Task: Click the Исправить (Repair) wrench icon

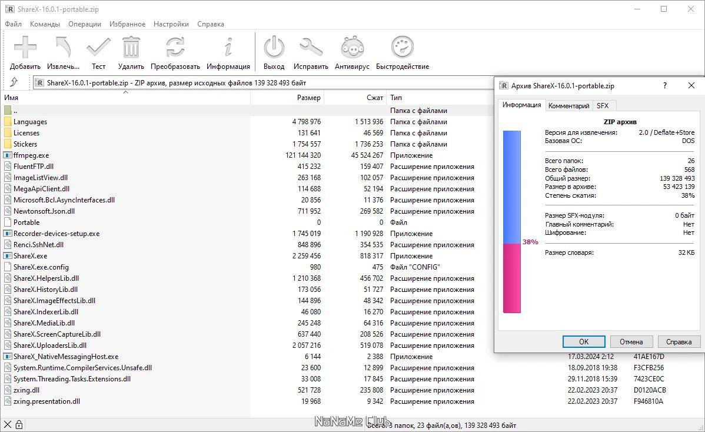Action: click(311, 48)
